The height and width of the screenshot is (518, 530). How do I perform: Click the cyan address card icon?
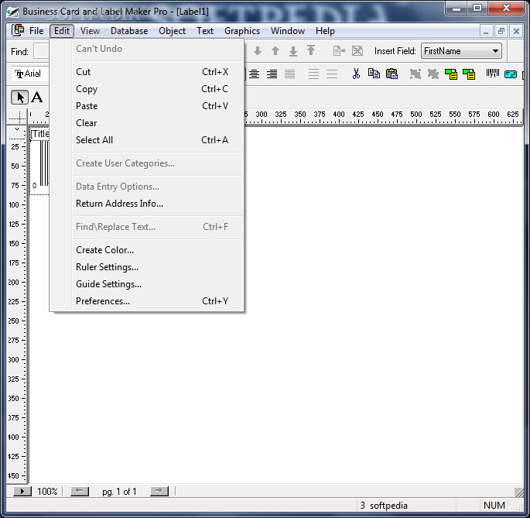pos(511,74)
